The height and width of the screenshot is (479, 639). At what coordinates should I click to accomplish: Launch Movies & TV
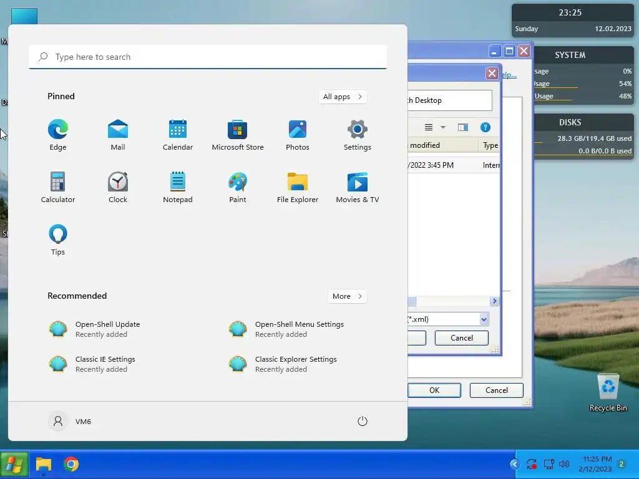point(358,187)
